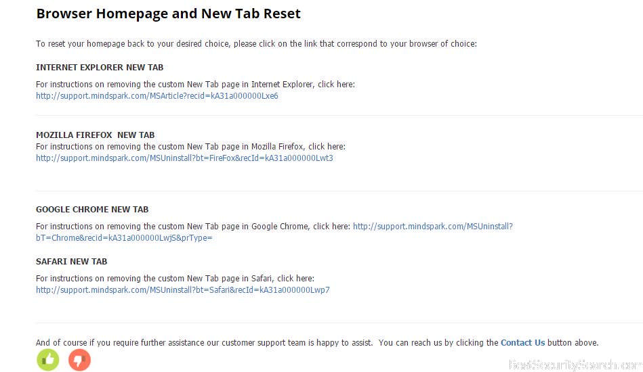
Task: Click the Internet Explorer instructions sentence
Action: tap(195, 85)
